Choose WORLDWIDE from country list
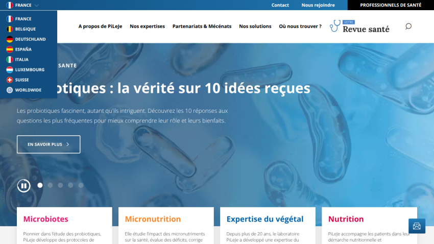Viewport: 434px width, 244px height. click(x=28, y=90)
